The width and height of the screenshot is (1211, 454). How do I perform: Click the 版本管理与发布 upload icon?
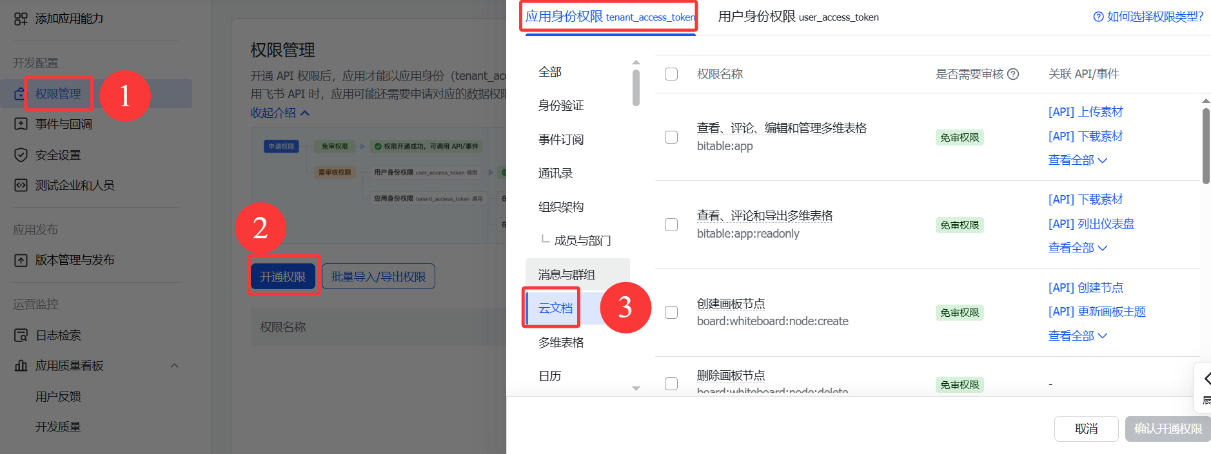pyautogui.click(x=21, y=260)
